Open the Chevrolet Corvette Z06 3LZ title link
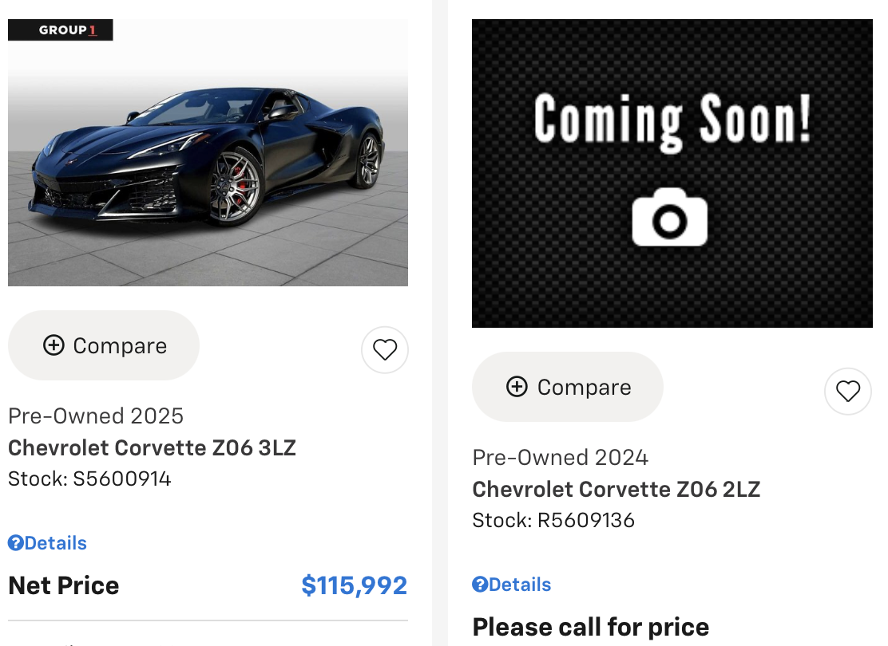 [152, 447]
